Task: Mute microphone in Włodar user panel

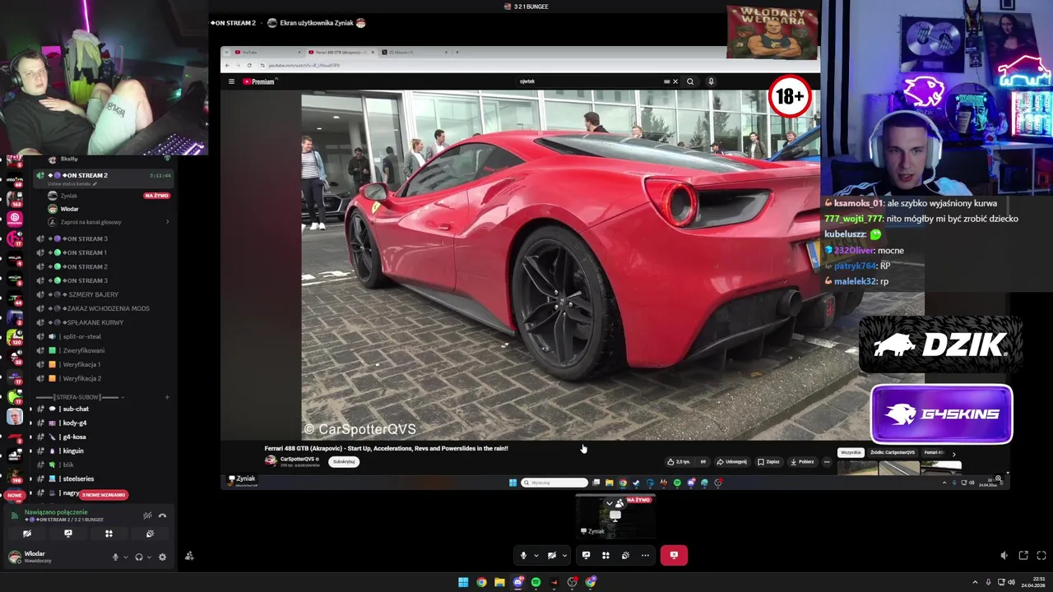Action: (115, 557)
